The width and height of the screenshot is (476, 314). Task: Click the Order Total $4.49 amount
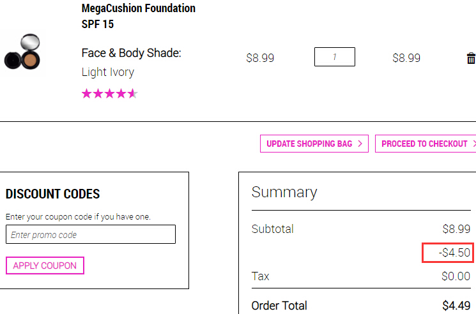pos(456,306)
